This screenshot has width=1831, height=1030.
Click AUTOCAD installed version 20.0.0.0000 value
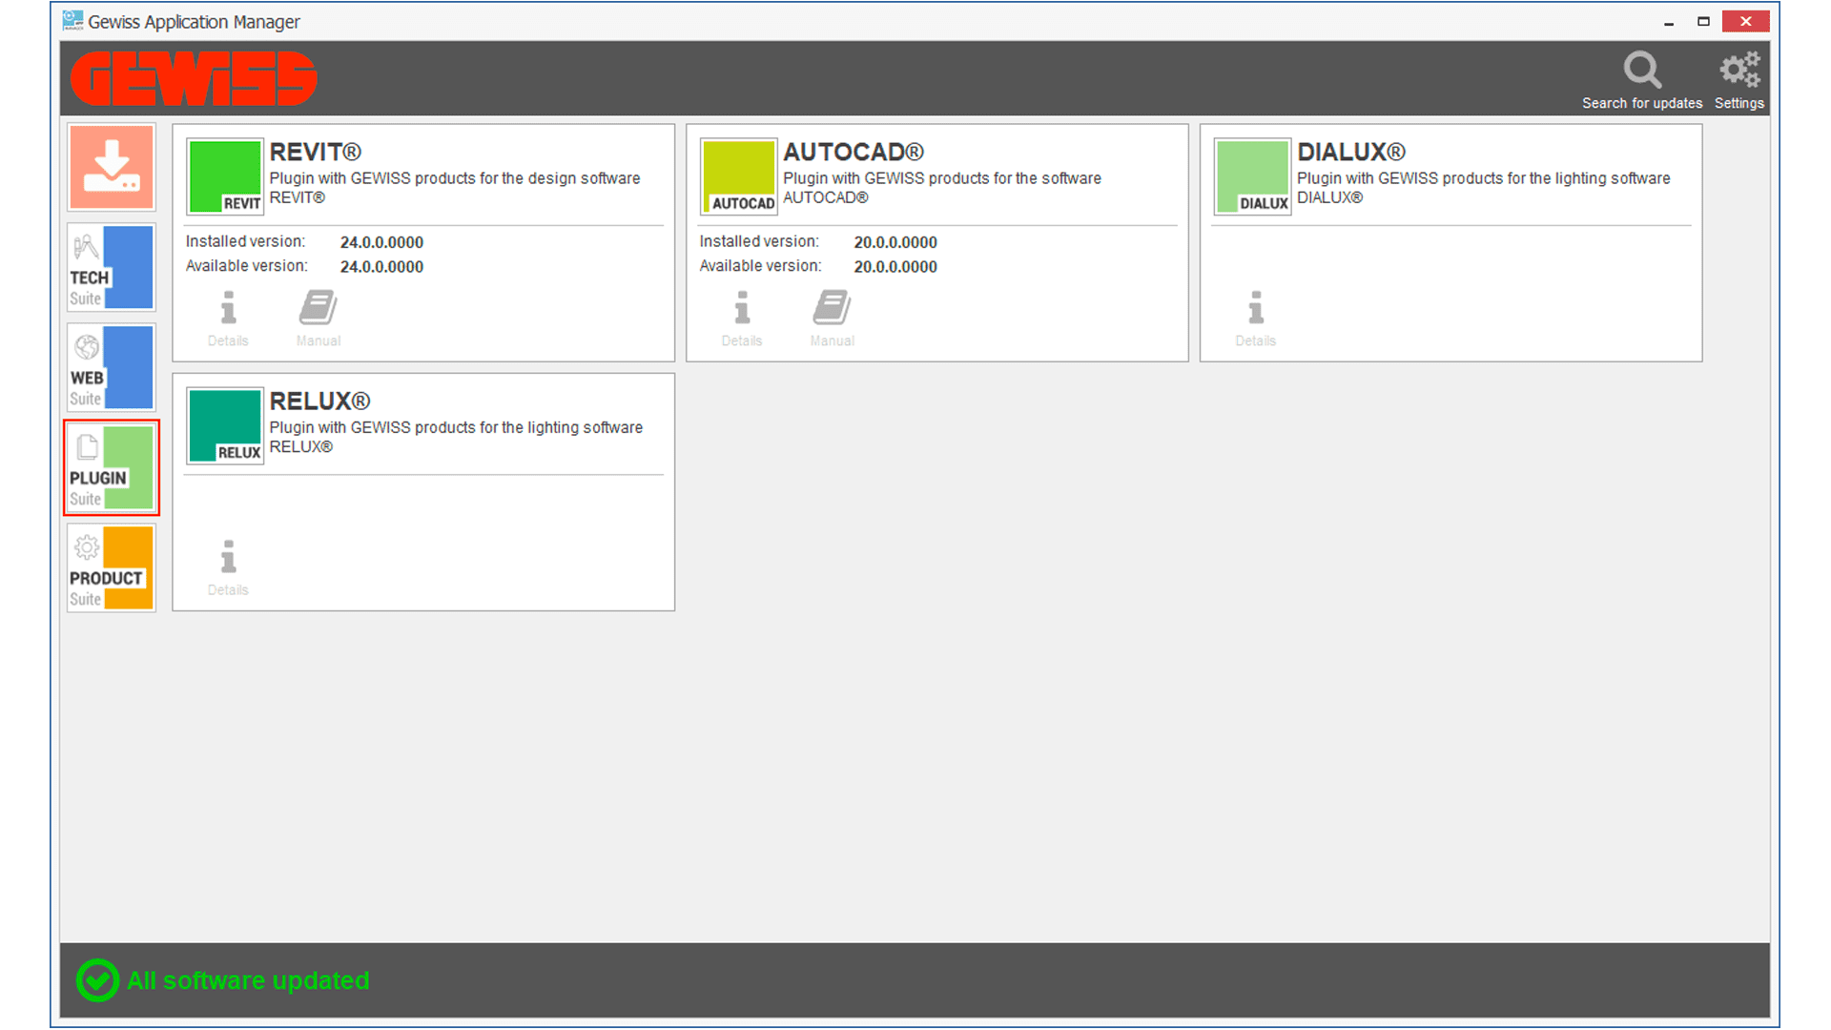[x=895, y=242]
